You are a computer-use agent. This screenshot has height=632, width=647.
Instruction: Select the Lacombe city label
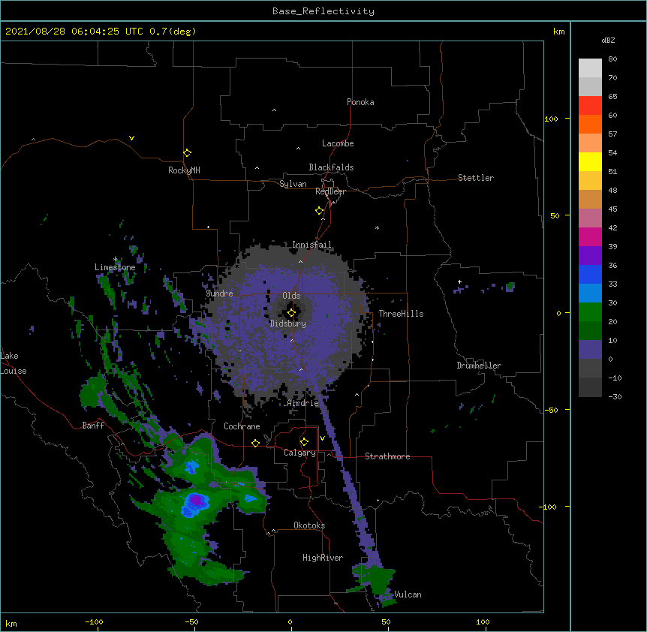(x=338, y=143)
